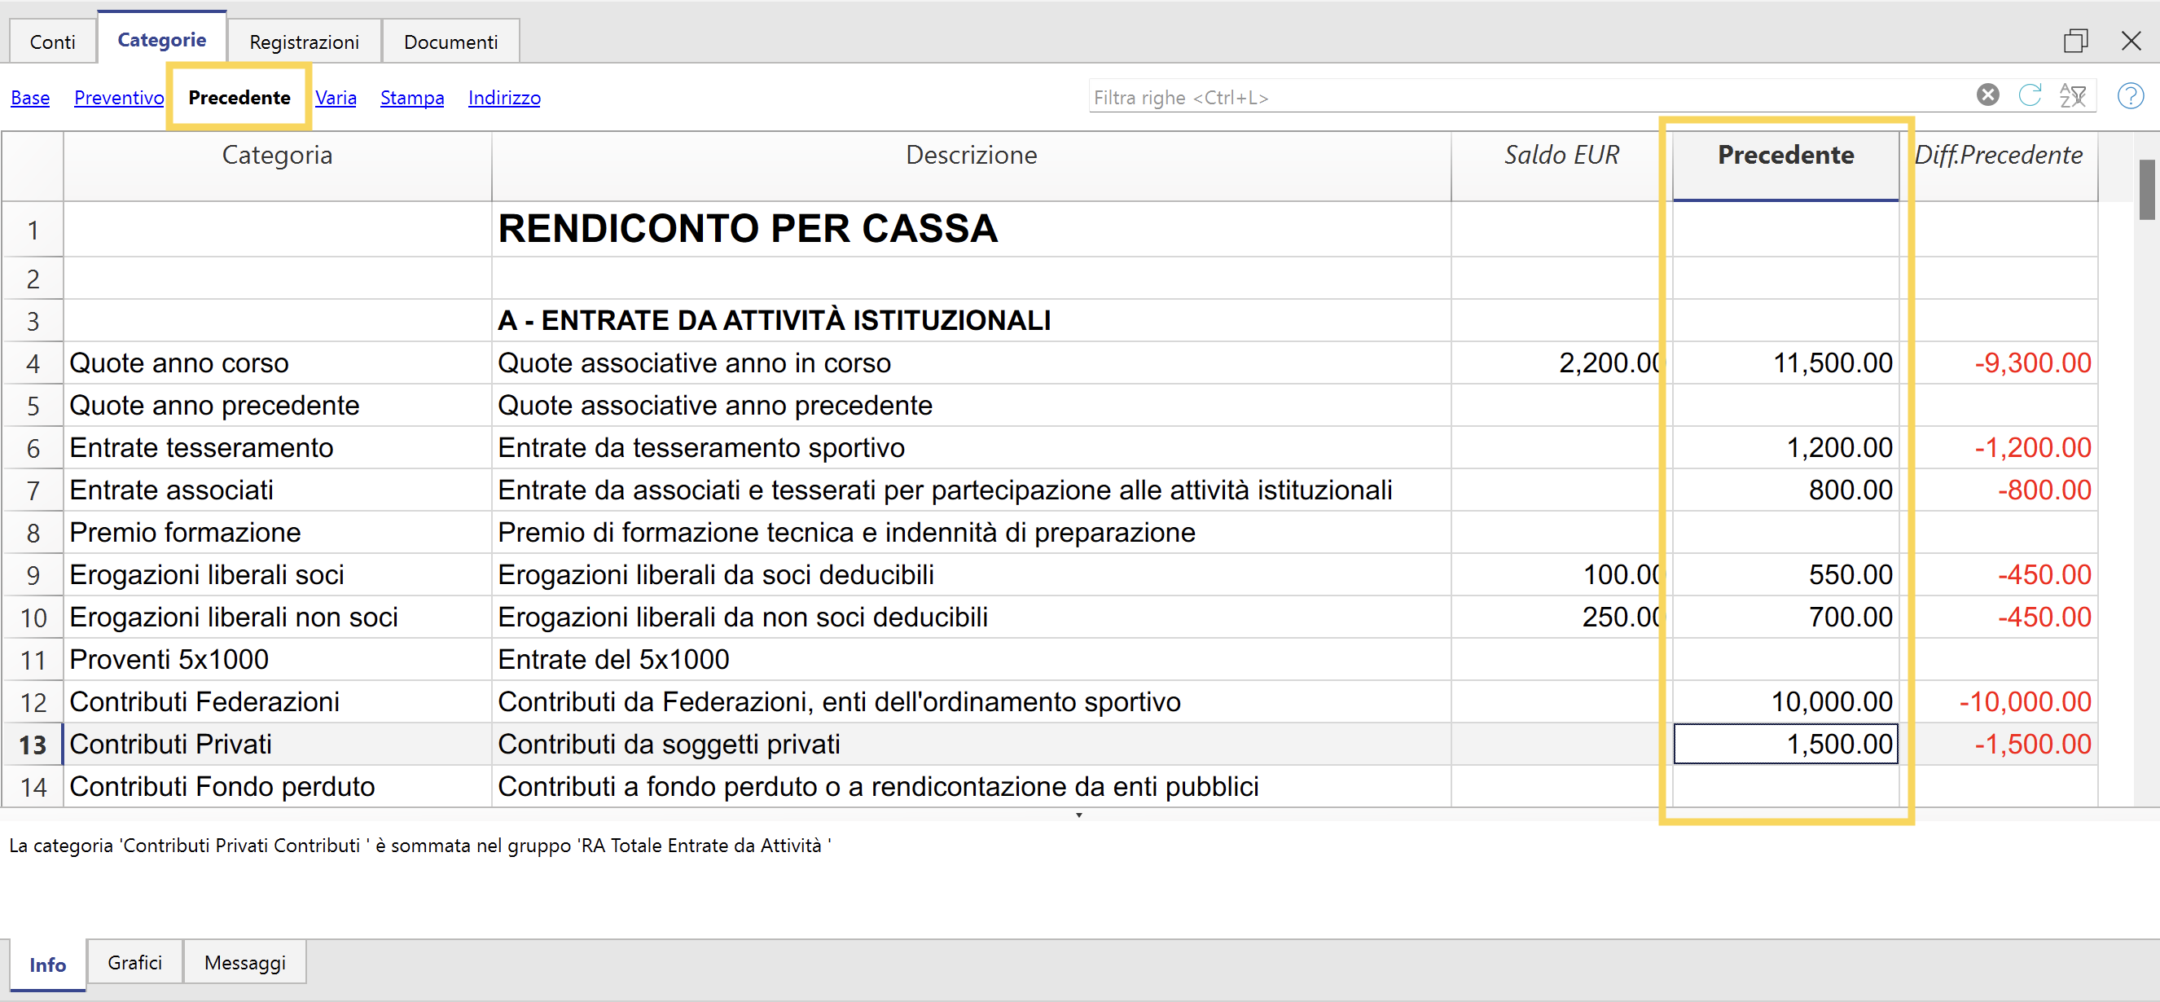Select the Base view link
The height and width of the screenshot is (1002, 2160).
[x=30, y=97]
